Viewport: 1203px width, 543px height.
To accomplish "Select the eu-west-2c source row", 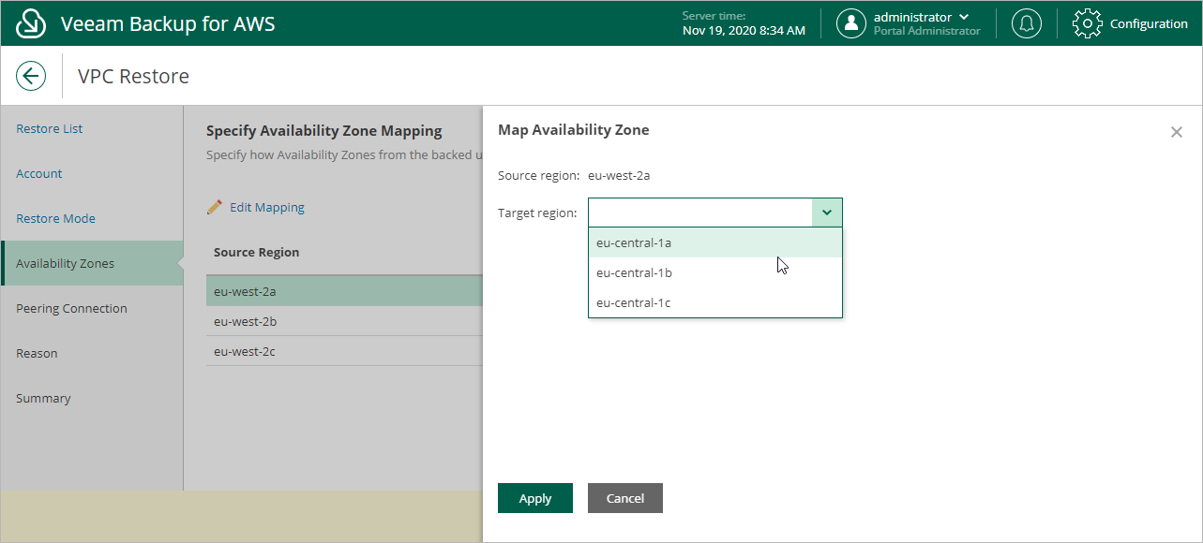I will [344, 351].
